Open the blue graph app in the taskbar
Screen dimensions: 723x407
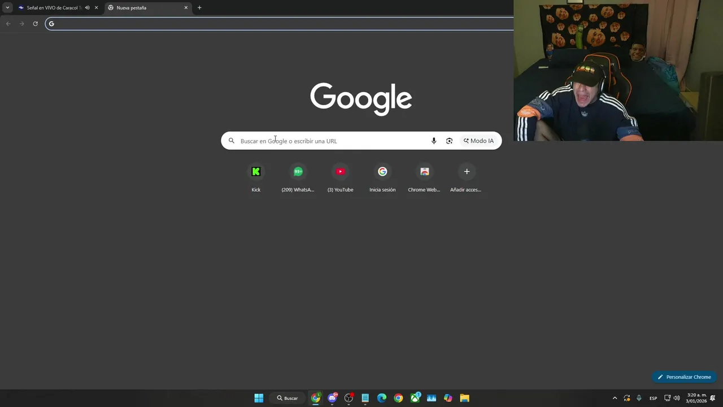tap(432, 398)
